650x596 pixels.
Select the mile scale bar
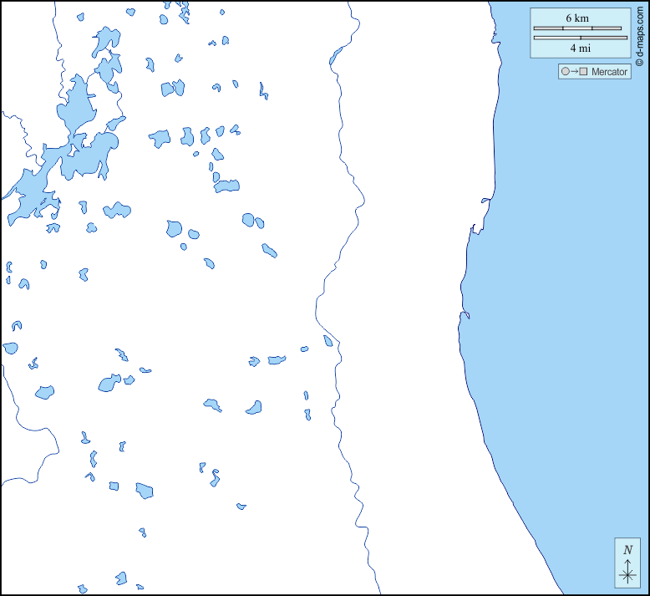coord(580,38)
